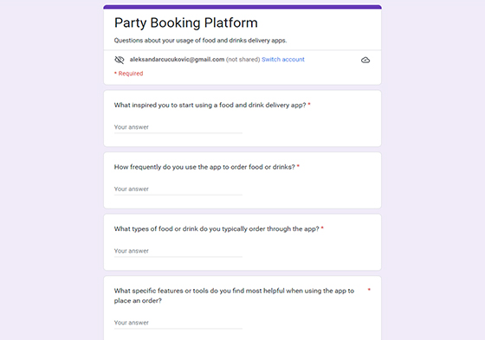
Task: Click the Switch account link
Action: click(283, 60)
